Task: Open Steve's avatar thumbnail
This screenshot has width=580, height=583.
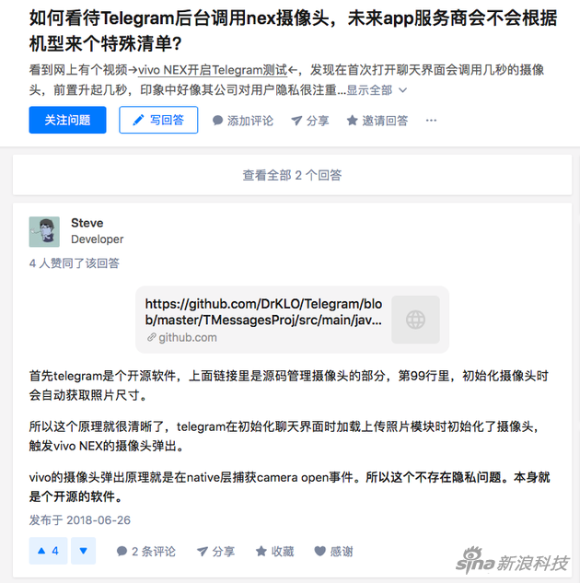Action: point(44,232)
